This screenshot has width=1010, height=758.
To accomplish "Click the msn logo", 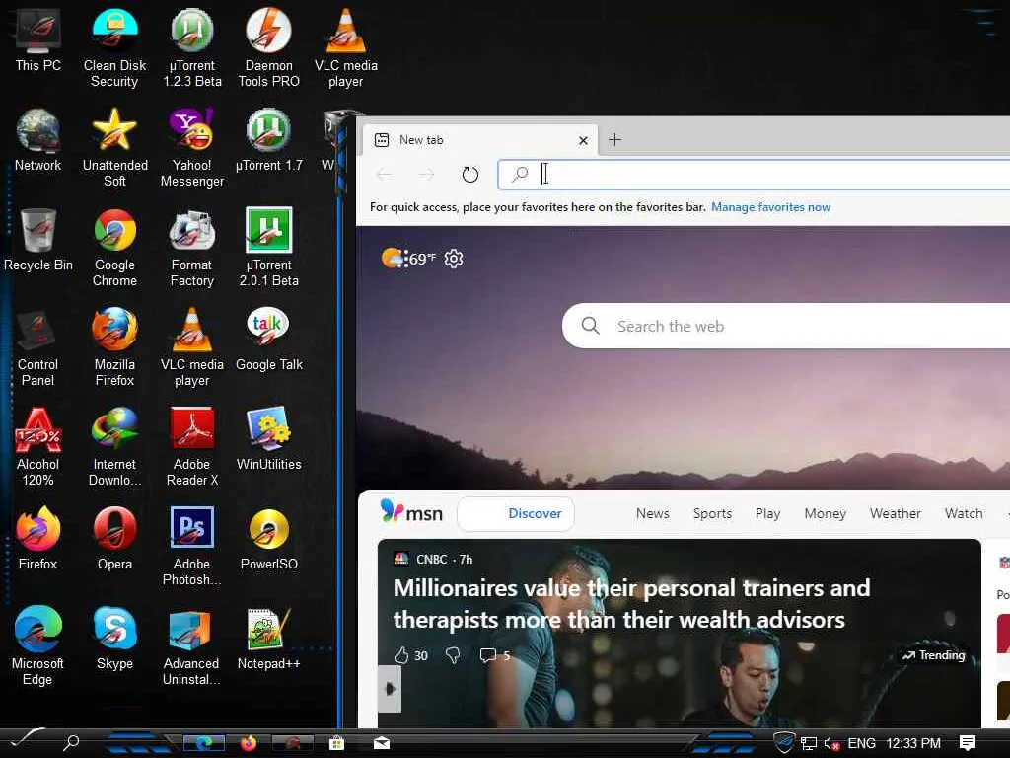I will click(x=411, y=513).
